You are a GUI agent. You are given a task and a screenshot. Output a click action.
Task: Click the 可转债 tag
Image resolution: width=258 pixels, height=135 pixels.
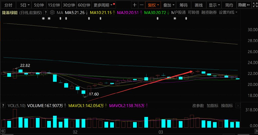pos(193,13)
